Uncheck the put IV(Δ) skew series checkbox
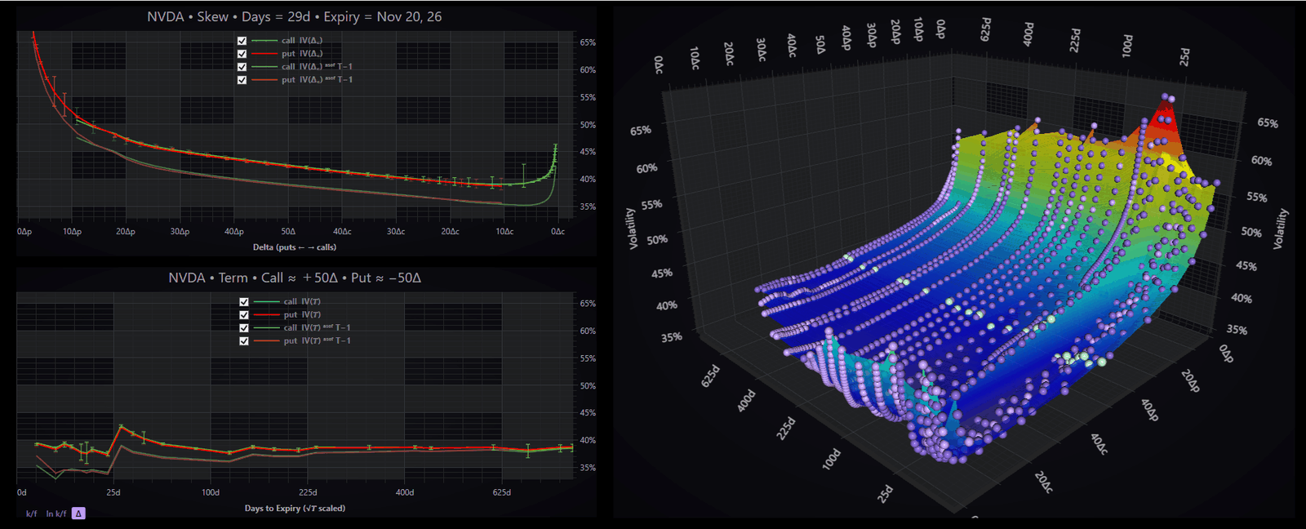 tap(242, 54)
